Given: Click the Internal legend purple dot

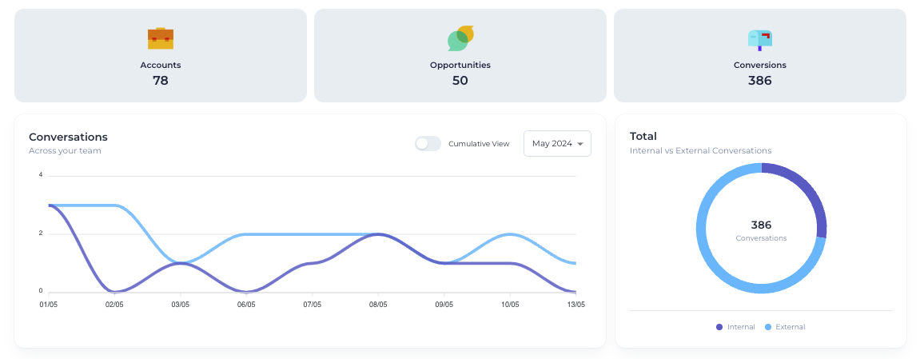Looking at the screenshot, I should tap(719, 327).
